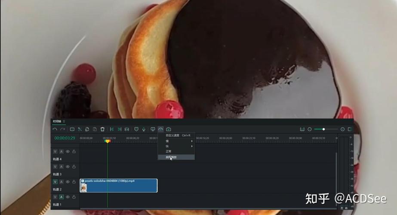Hide 轨道 1 using eye icon

(x=68, y=197)
